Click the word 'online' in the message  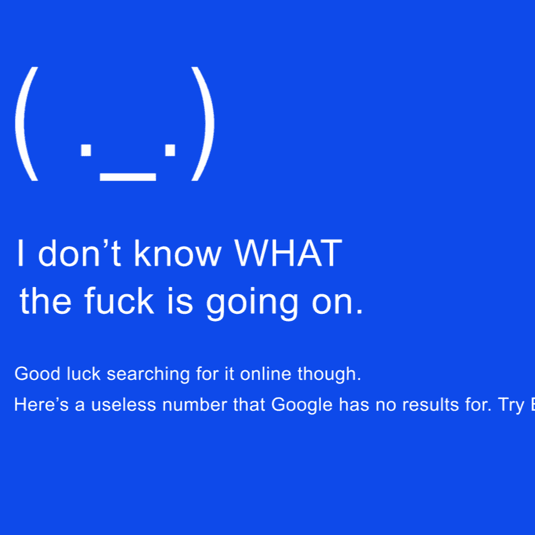(x=266, y=374)
